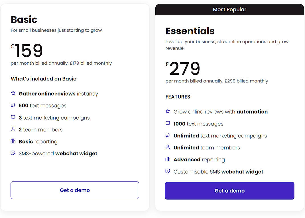Viewport: 305px width, 218px height.
Task: Click the chat bubble icon for 3 text marketing campaigns
Action: click(x=13, y=117)
